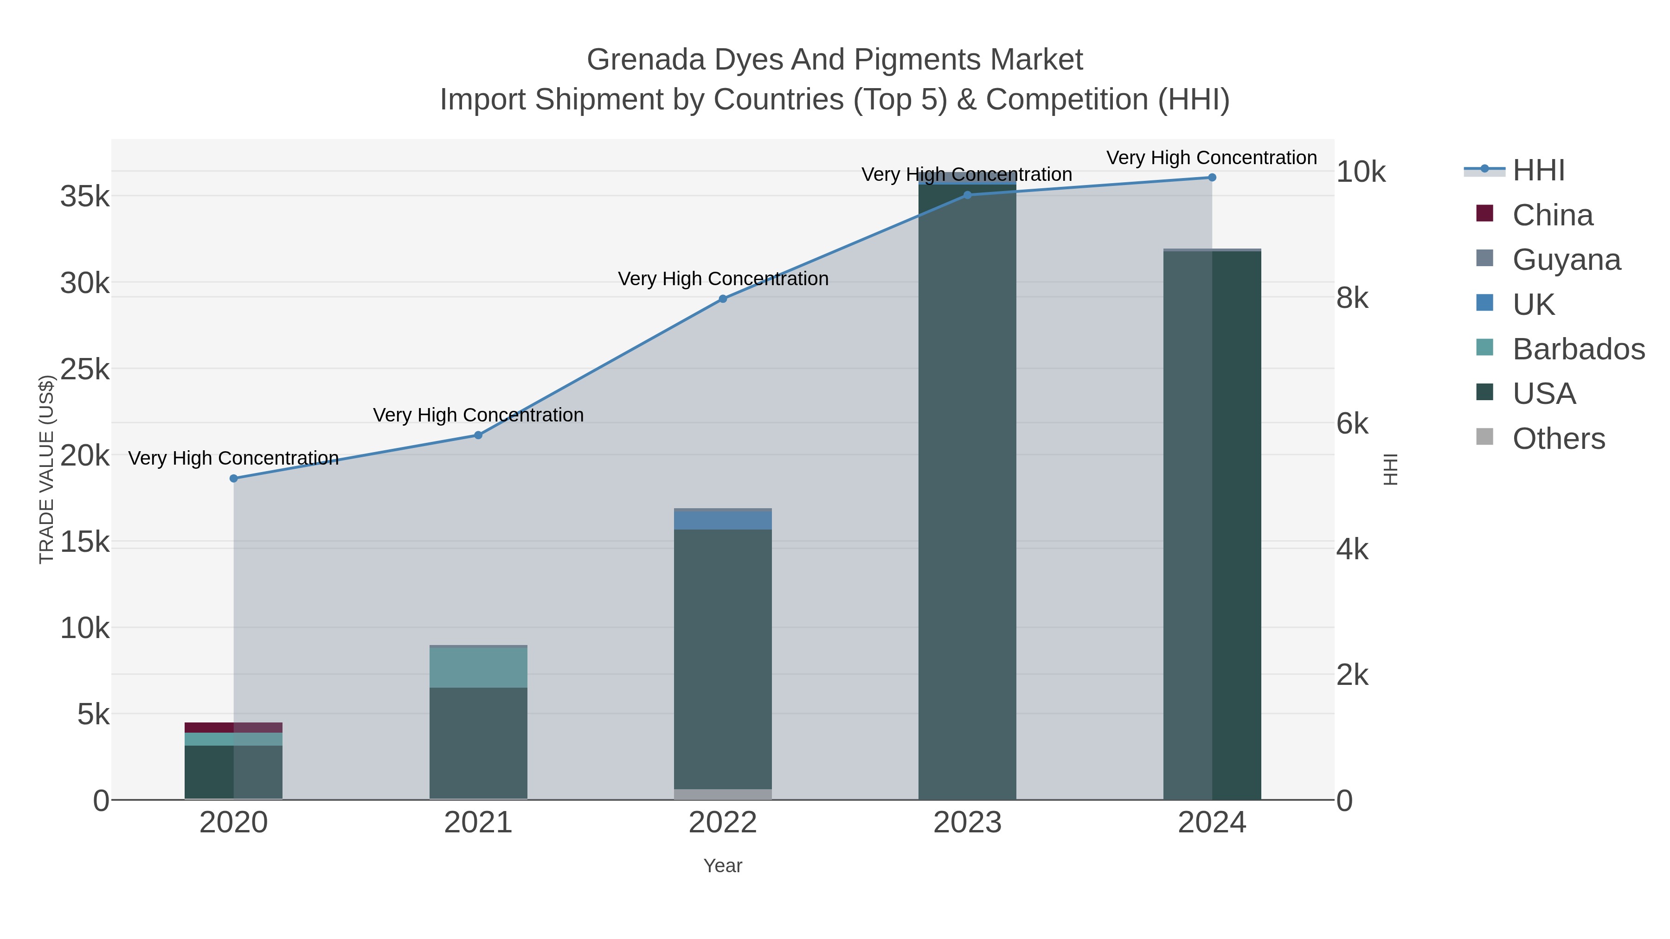This screenshot has height=939, width=1670.
Task: Click the 30k trade value tick label
Action: click(x=85, y=283)
